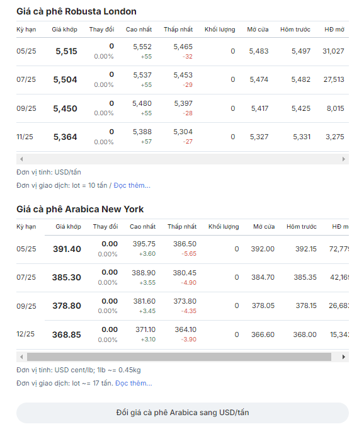The image size is (364, 429).
Task: Click the Arabica horizontal scrollbar thumb
Action: 179,357
